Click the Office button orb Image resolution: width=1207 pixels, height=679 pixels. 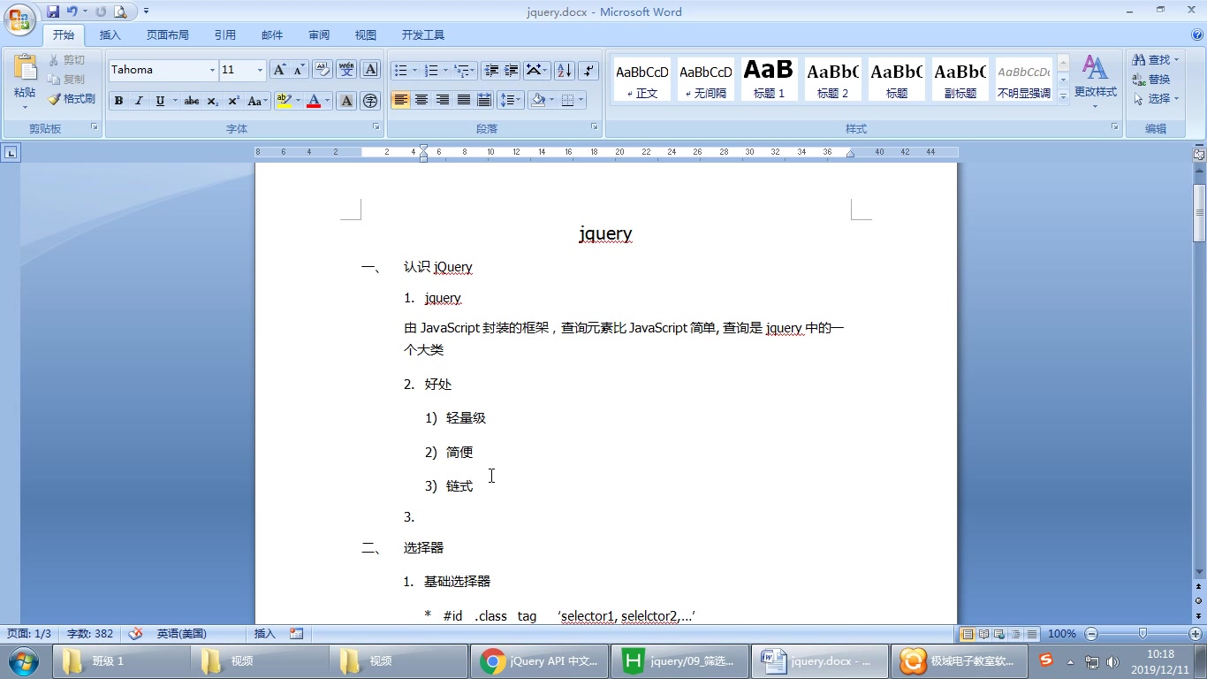point(19,19)
